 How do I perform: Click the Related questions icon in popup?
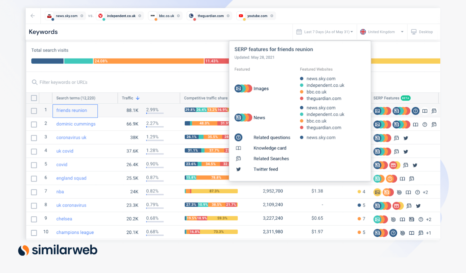[238, 138]
